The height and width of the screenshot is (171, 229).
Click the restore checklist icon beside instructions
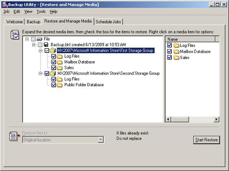coord(15,34)
